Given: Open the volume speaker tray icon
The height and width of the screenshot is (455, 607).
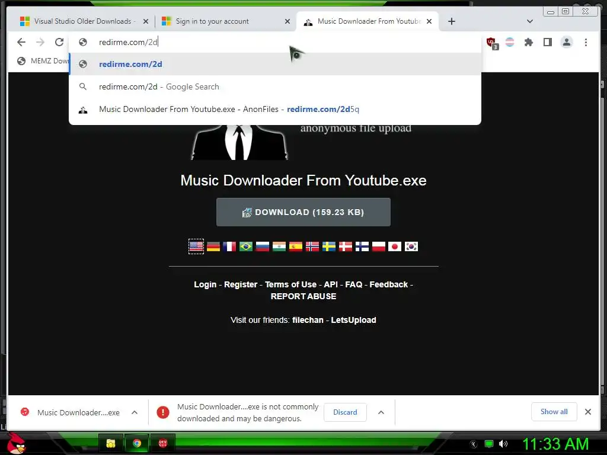Looking at the screenshot, I should (503, 444).
